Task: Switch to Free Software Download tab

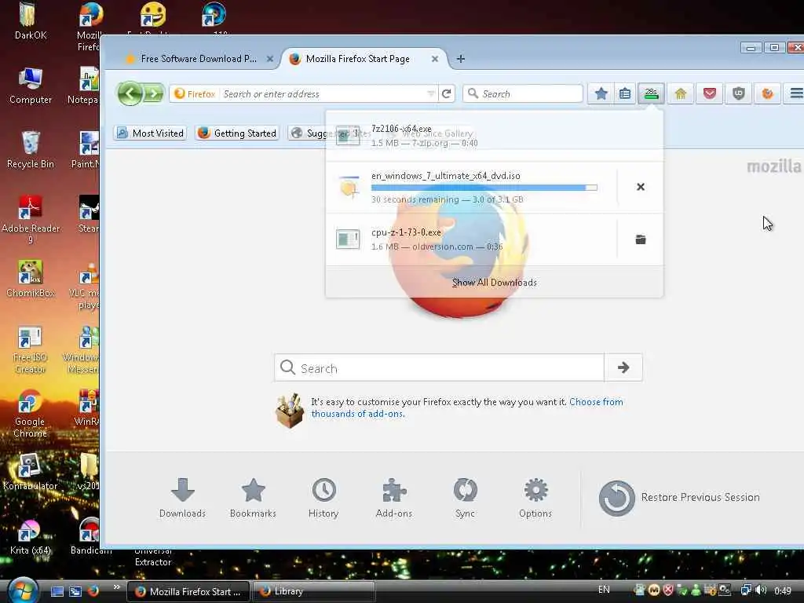Action: tap(199, 59)
